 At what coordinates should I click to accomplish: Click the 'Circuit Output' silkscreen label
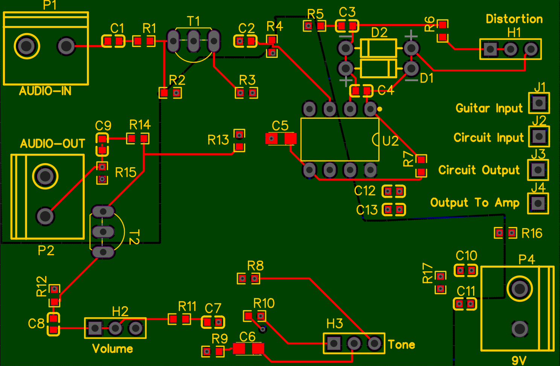pos(479,170)
